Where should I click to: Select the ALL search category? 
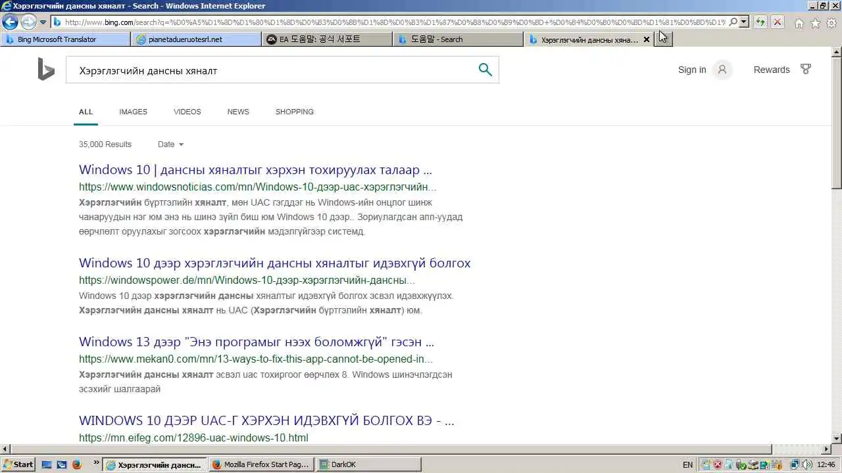click(86, 112)
